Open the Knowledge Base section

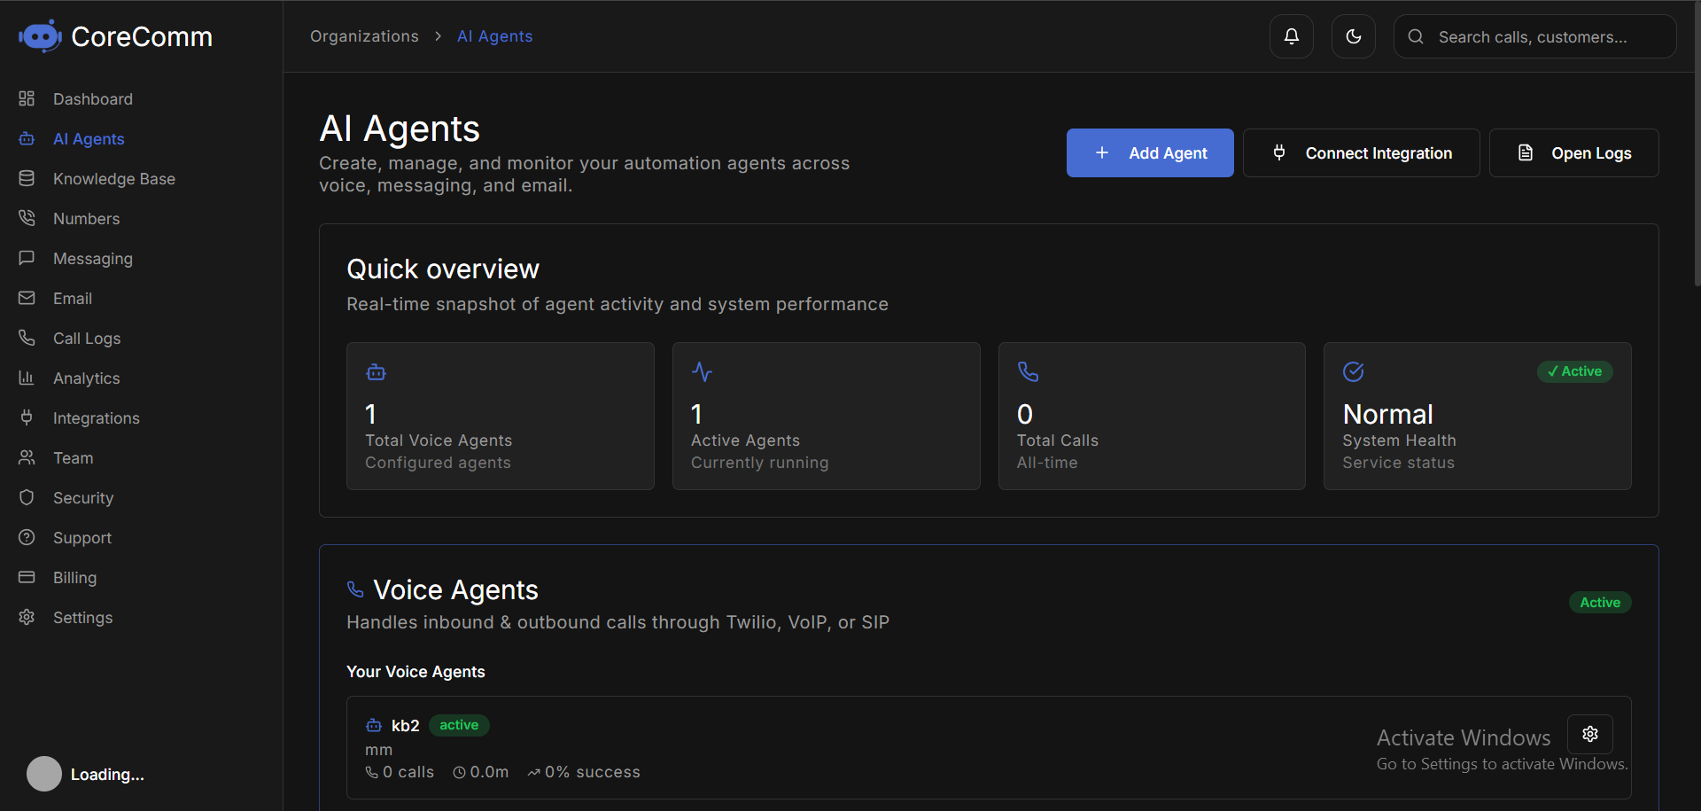113,178
